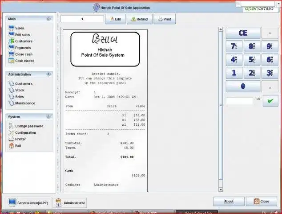Click the Edit receipt button
Viewport: 282px width, 214px height.
coord(115,19)
